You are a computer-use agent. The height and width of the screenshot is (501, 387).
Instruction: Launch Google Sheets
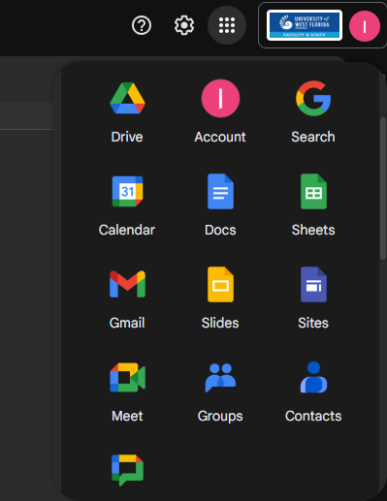click(313, 204)
